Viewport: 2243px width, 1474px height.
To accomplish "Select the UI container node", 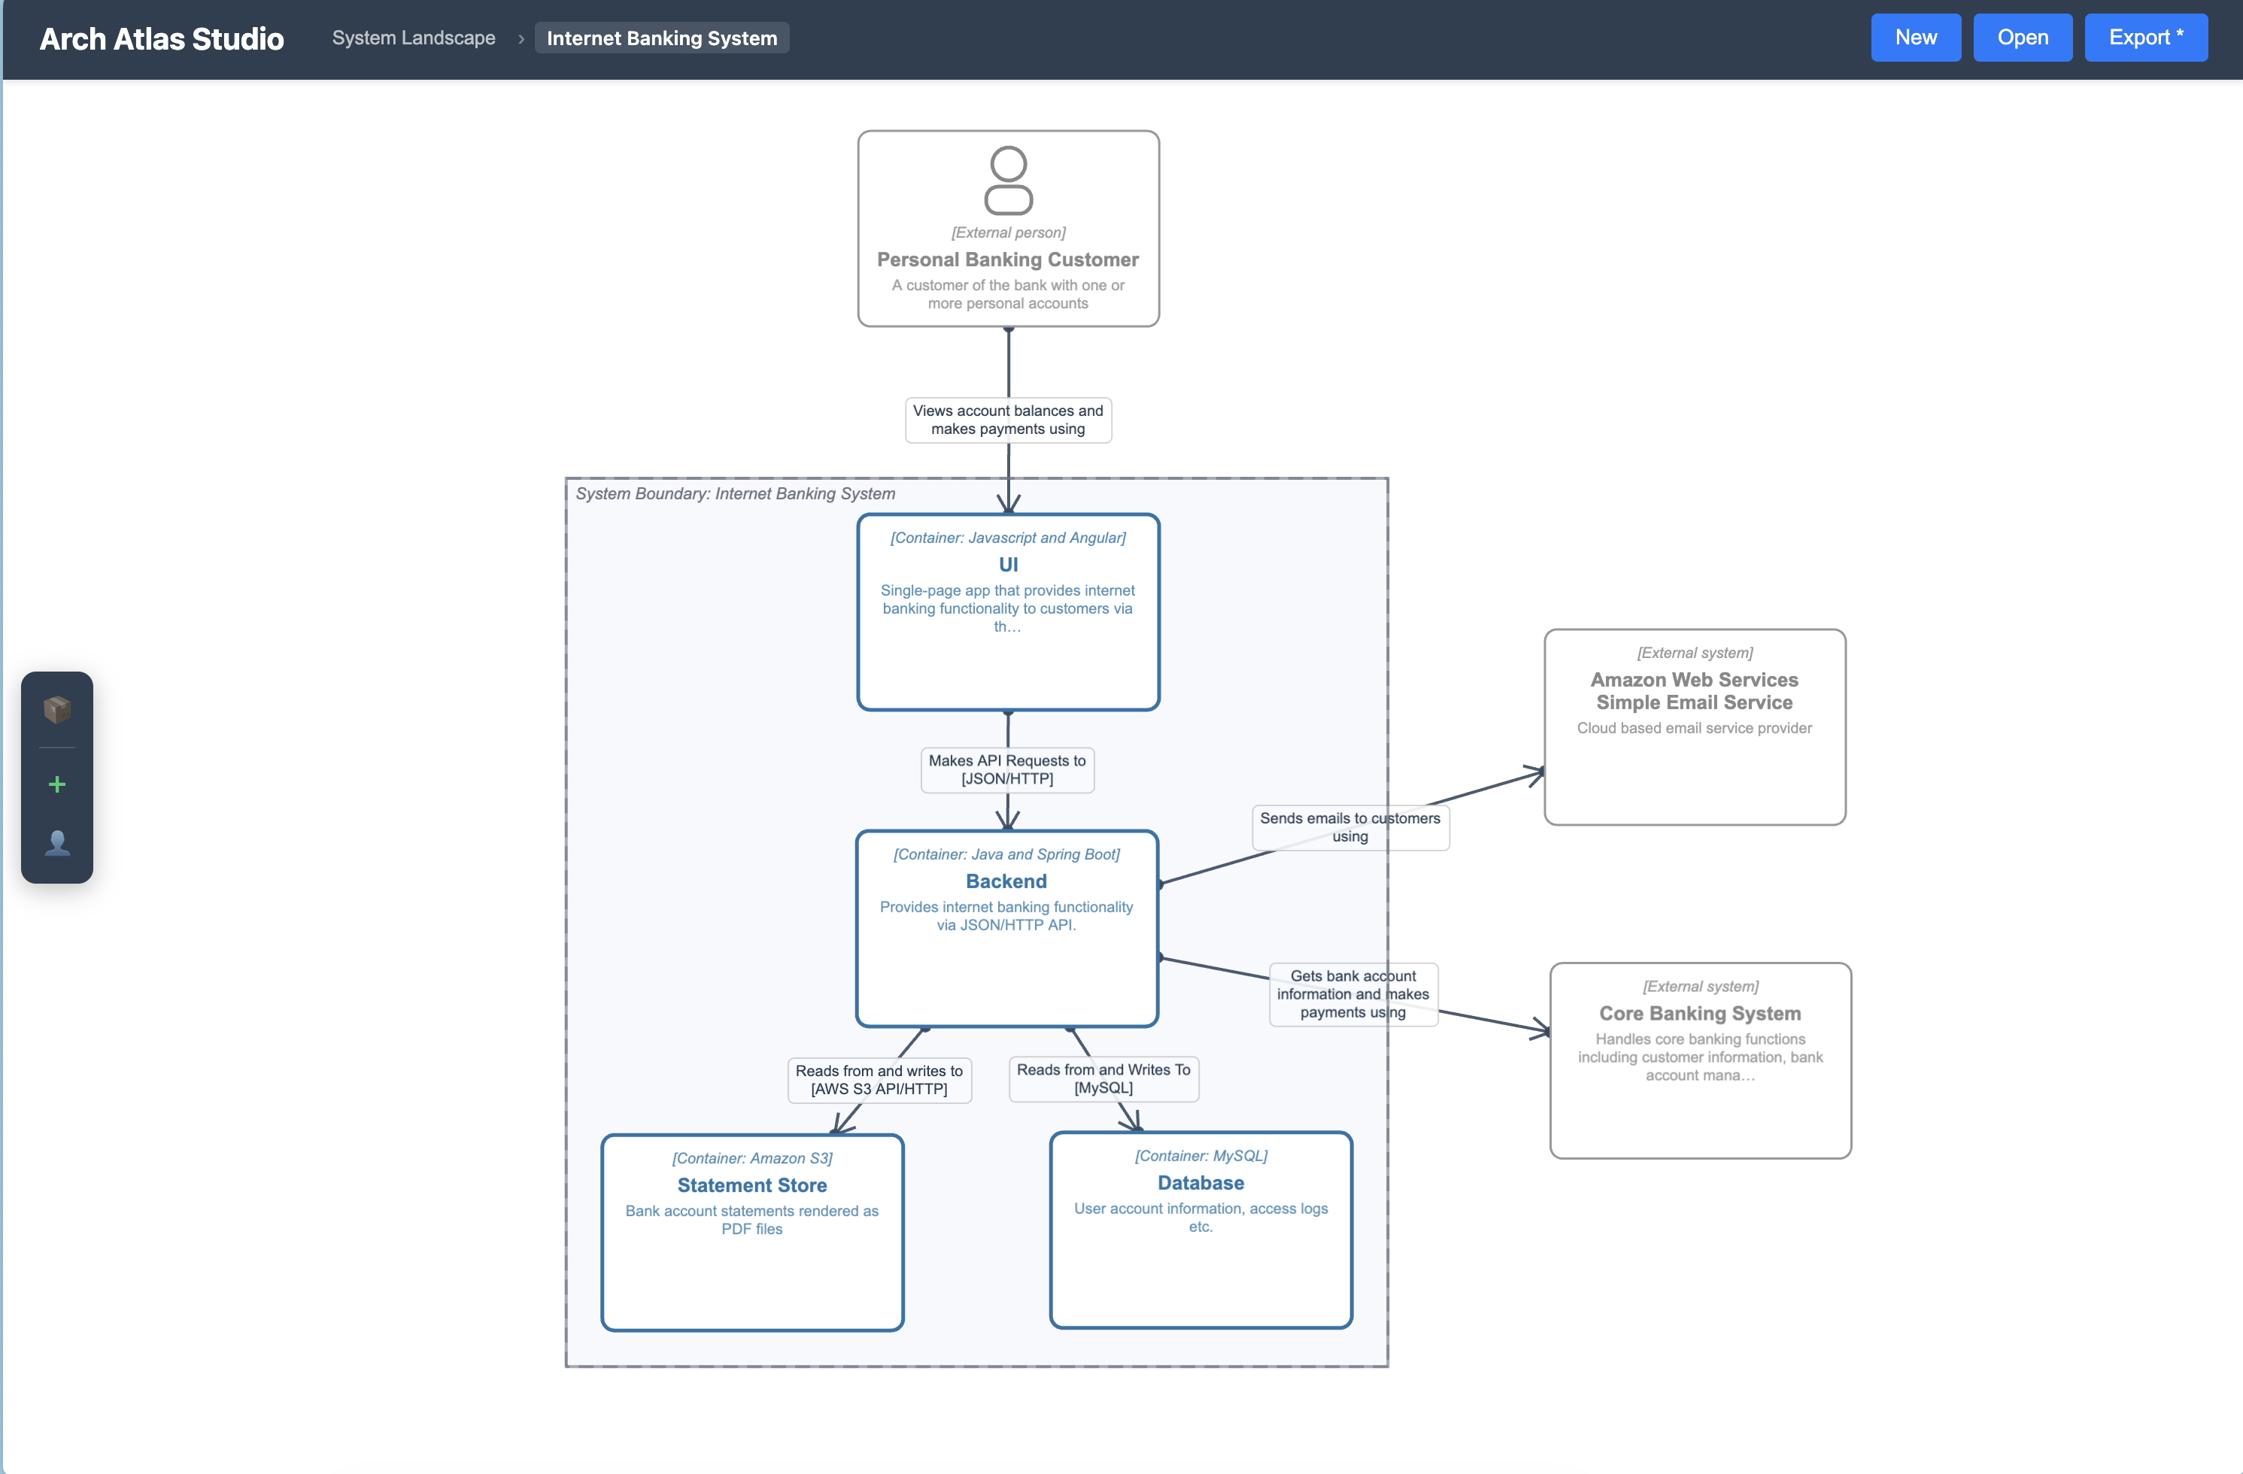I will click(x=1009, y=611).
